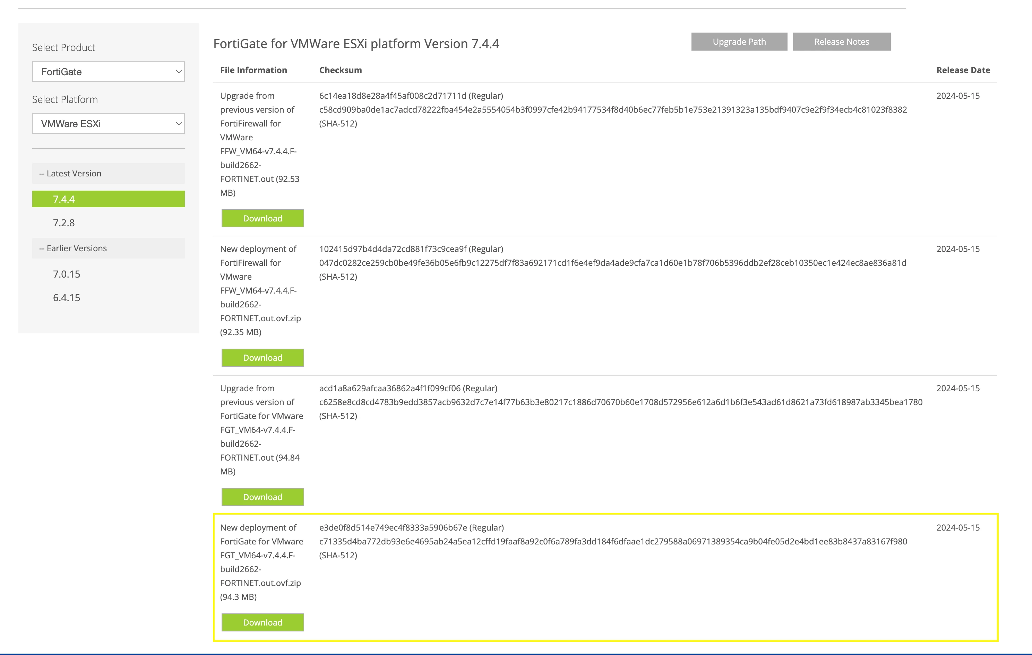Click the FFW ovf.zip new deployment description
Image resolution: width=1032 pixels, height=655 pixels.
click(260, 290)
